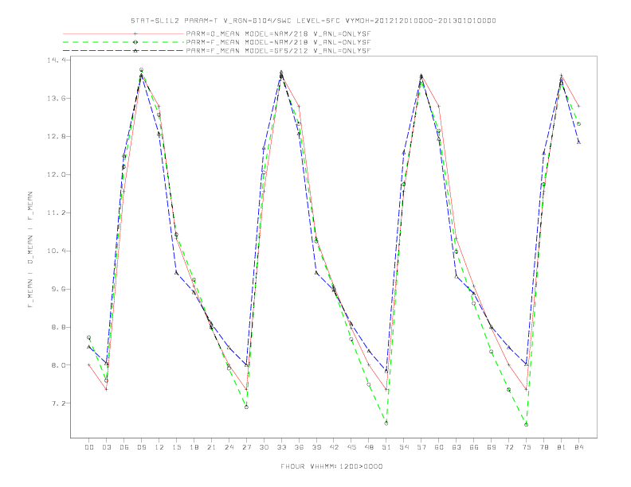631x487 pixels.
Task: Click the green circle data point at hour 00
Action: pyautogui.click(x=89, y=337)
